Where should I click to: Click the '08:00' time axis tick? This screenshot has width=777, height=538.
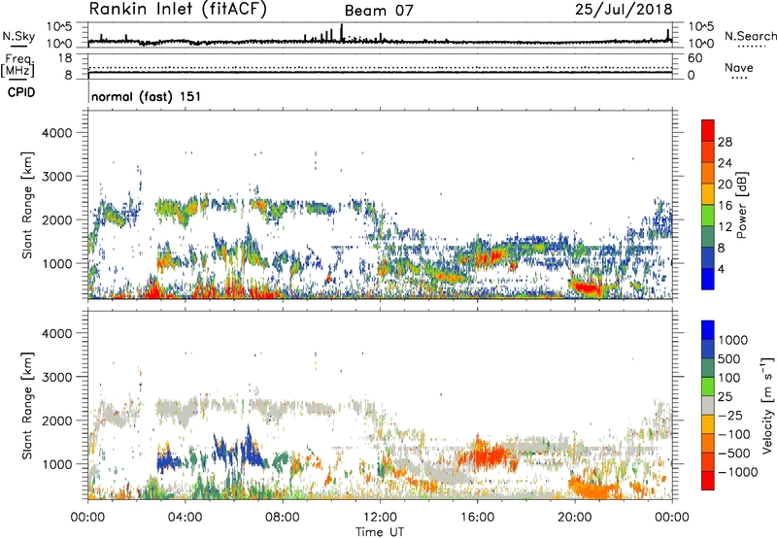pos(282,518)
